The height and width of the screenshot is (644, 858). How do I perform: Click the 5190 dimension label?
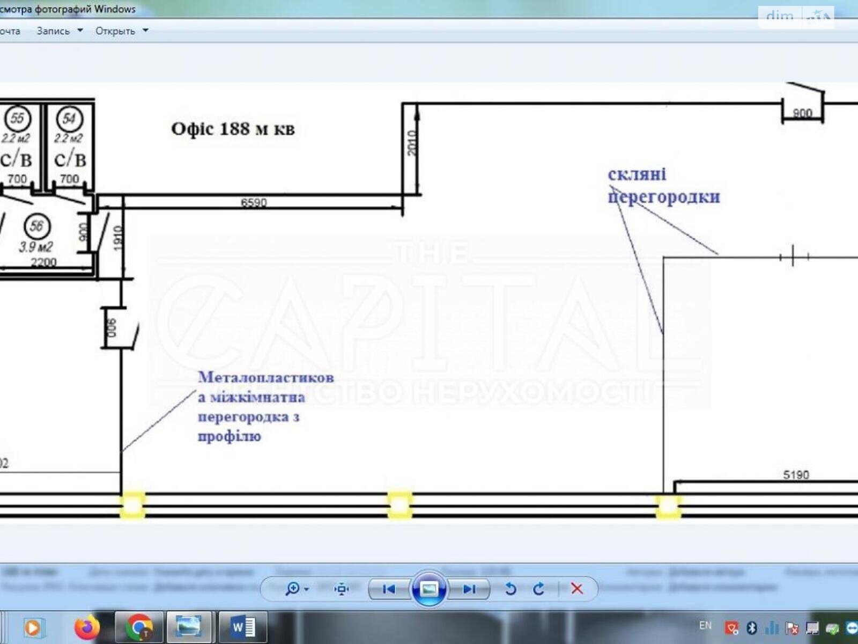(796, 474)
